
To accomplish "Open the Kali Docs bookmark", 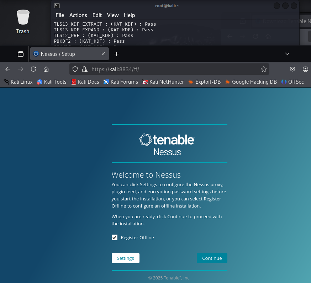I will coord(85,82).
